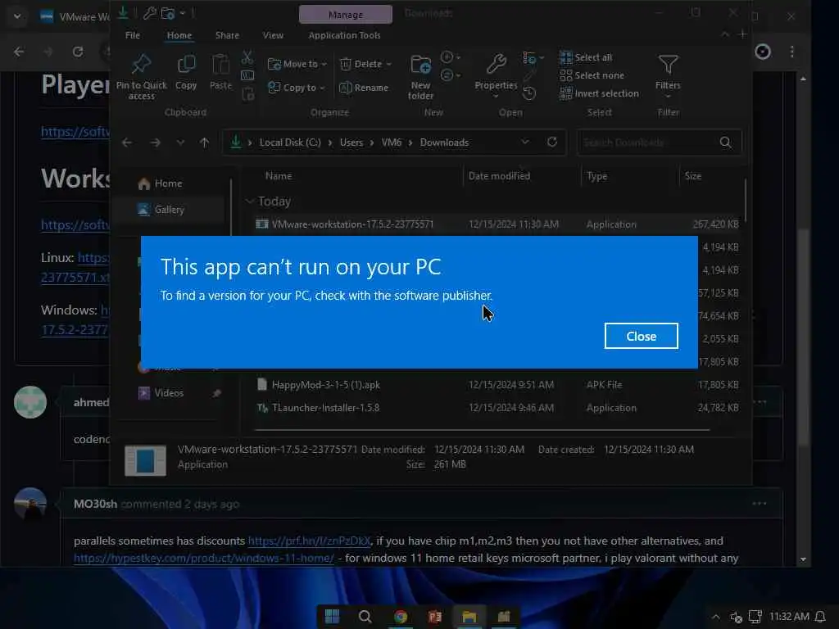Screen dimensions: 839x629
Task: Click Users in the address path
Action: pyautogui.click(x=351, y=143)
